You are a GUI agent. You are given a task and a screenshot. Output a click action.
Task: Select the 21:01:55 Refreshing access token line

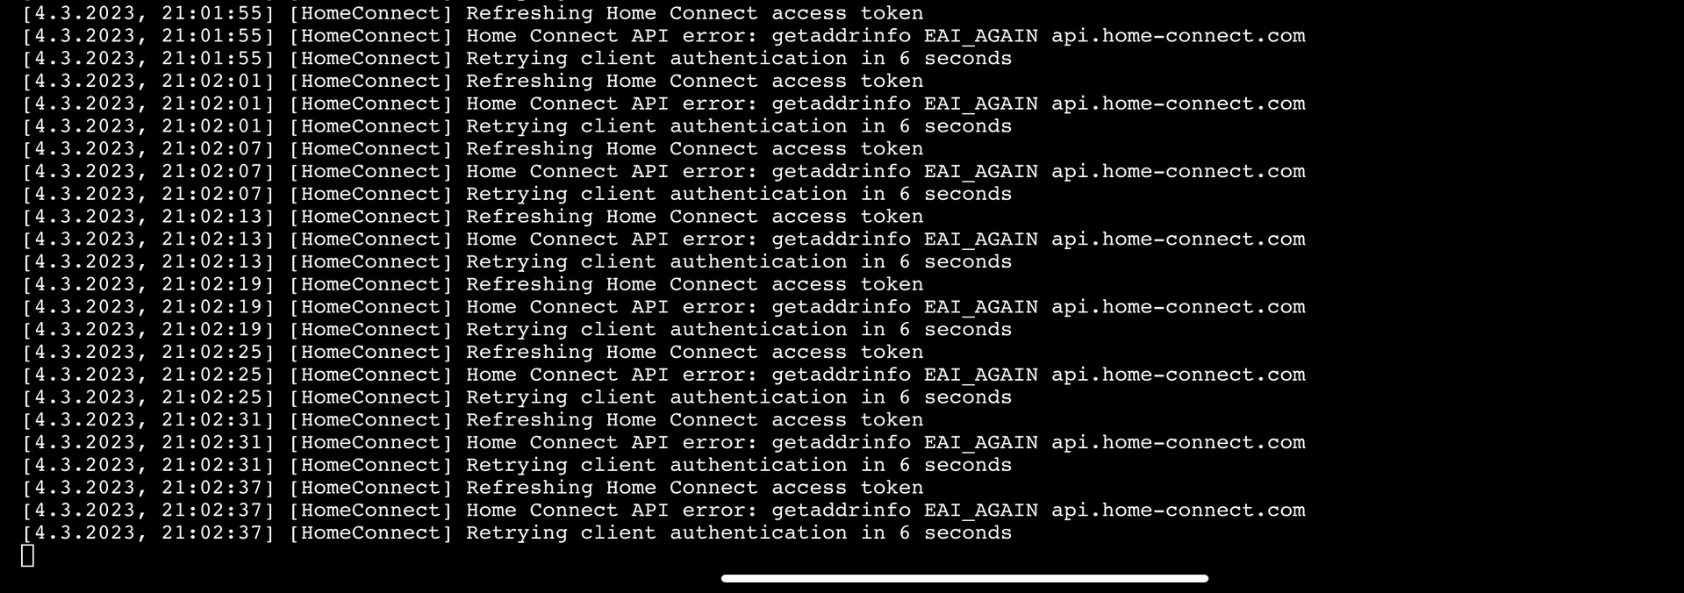pos(473,13)
